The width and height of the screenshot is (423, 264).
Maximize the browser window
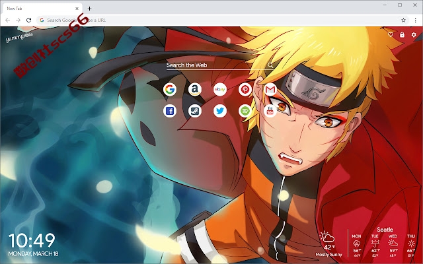pos(400,5)
